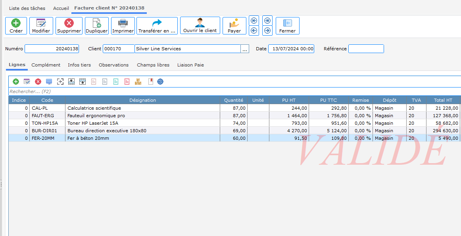This screenshot has width=461, height=236.
Task: Click the insert row above icon
Action: tap(71, 82)
